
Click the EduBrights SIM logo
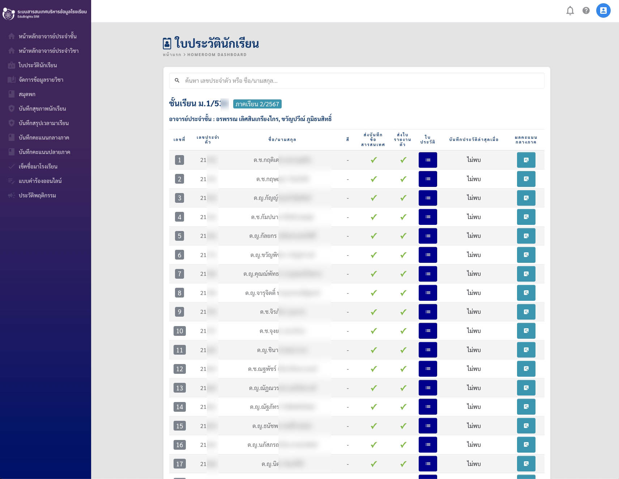(x=9, y=14)
